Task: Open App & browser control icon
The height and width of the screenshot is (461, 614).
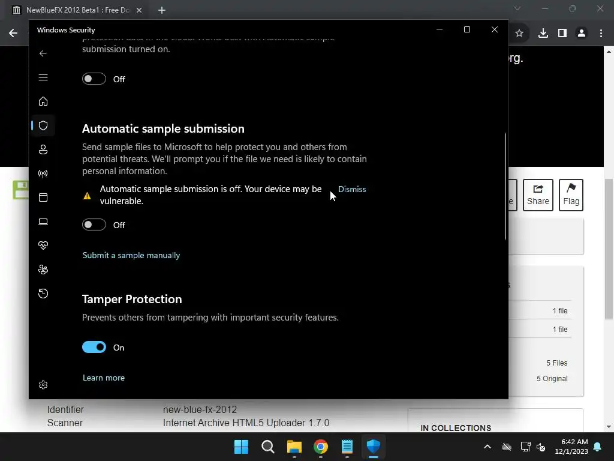Action: pyautogui.click(x=43, y=197)
